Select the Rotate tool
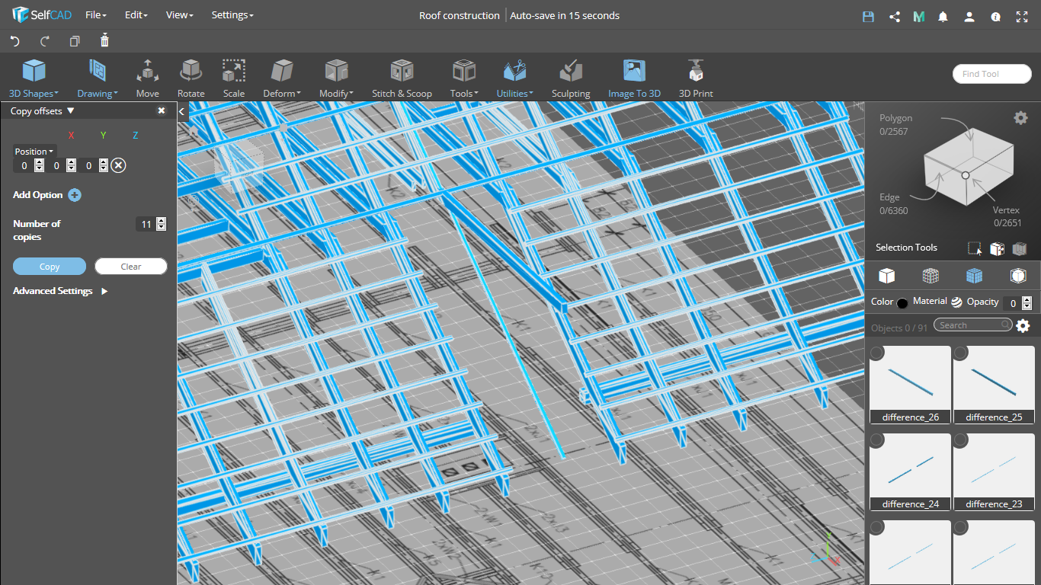The height and width of the screenshot is (585, 1041). click(x=191, y=78)
